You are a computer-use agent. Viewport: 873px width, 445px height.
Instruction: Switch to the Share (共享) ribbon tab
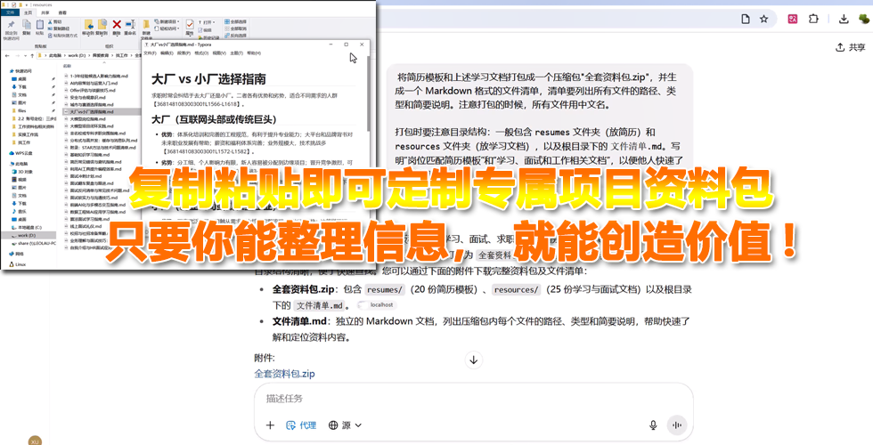pos(45,12)
